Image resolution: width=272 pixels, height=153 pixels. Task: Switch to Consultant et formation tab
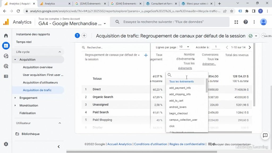click(162, 4)
